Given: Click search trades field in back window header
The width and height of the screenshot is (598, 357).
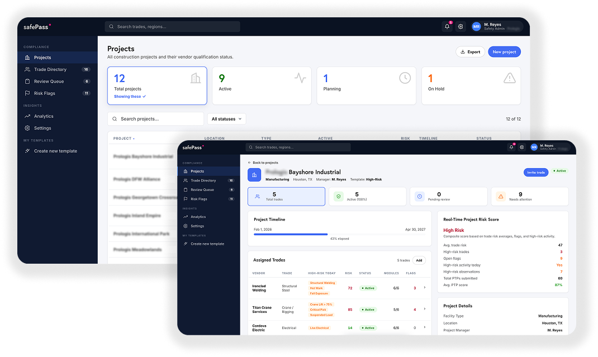Looking at the screenshot, I should (x=172, y=27).
